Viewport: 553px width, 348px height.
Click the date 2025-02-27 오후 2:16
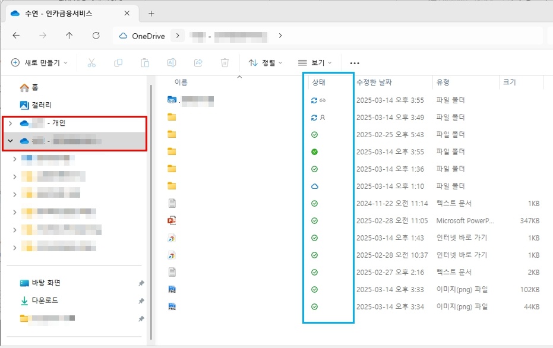[x=390, y=272]
